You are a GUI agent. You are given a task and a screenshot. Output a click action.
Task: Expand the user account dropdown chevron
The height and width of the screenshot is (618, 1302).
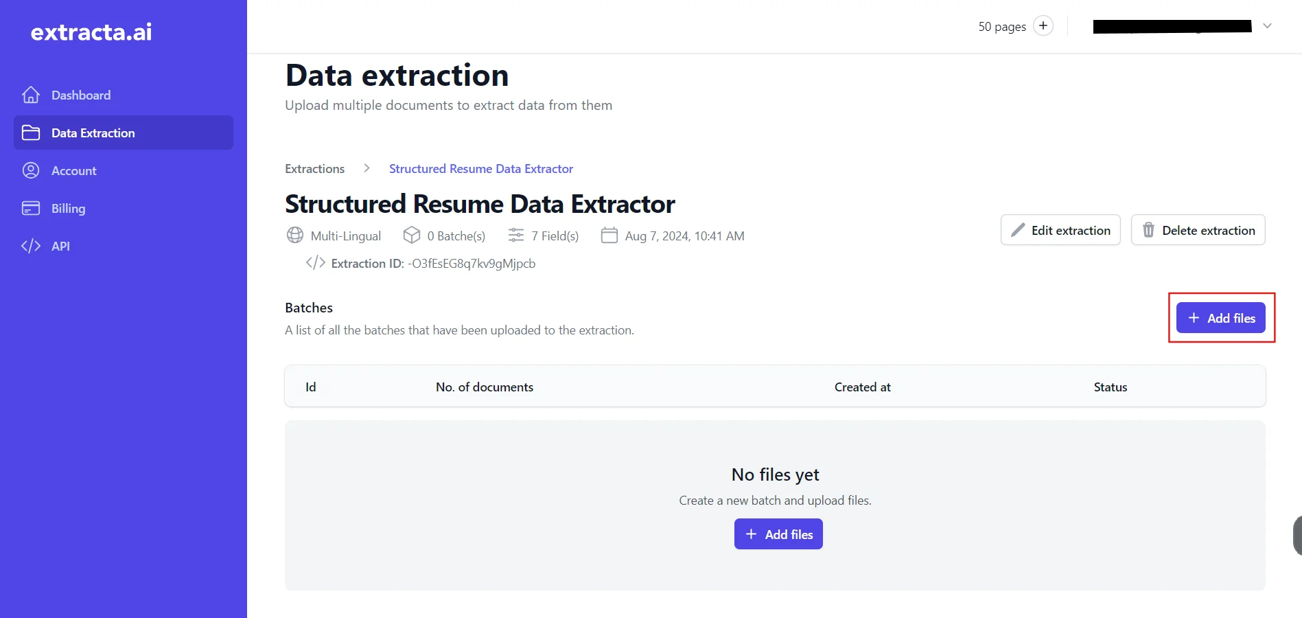point(1268,26)
